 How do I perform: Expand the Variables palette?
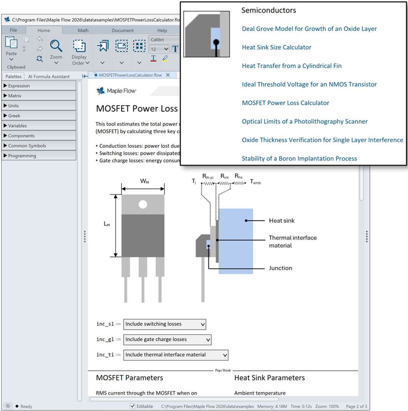[39, 125]
